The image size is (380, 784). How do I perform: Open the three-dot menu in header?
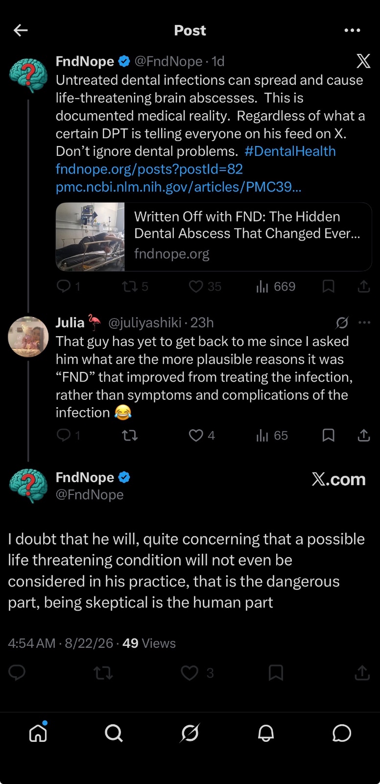[352, 30]
